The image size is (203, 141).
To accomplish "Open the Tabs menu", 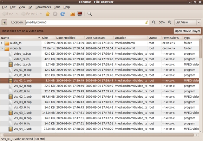I will 57,7.
